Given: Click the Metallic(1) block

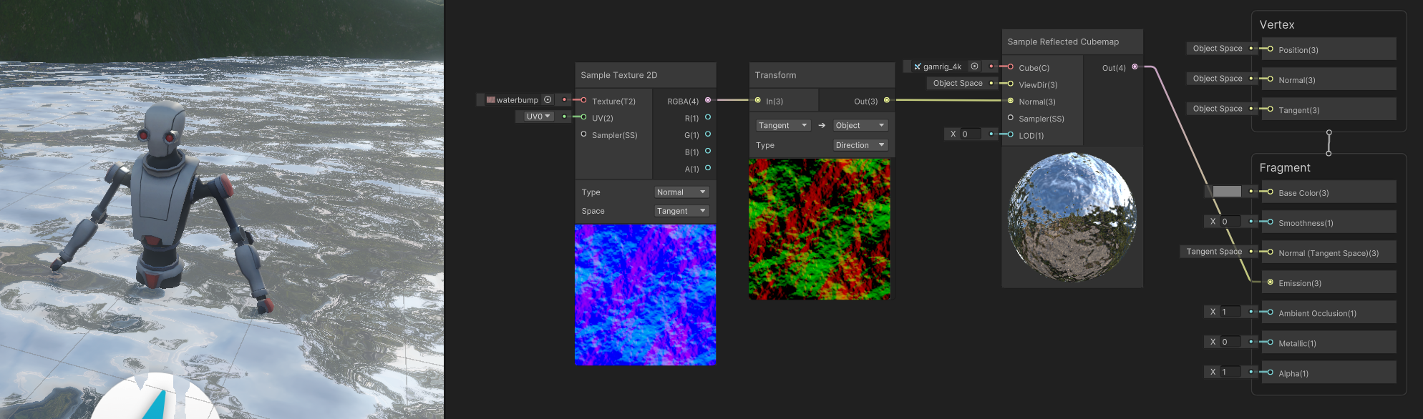Looking at the screenshot, I should click(1328, 342).
